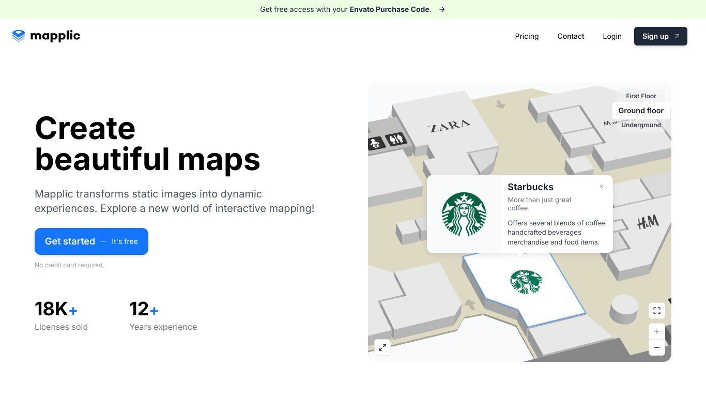The image size is (706, 397).
Task: Click the 'Create beautiful maps' heading
Action: tap(147, 143)
